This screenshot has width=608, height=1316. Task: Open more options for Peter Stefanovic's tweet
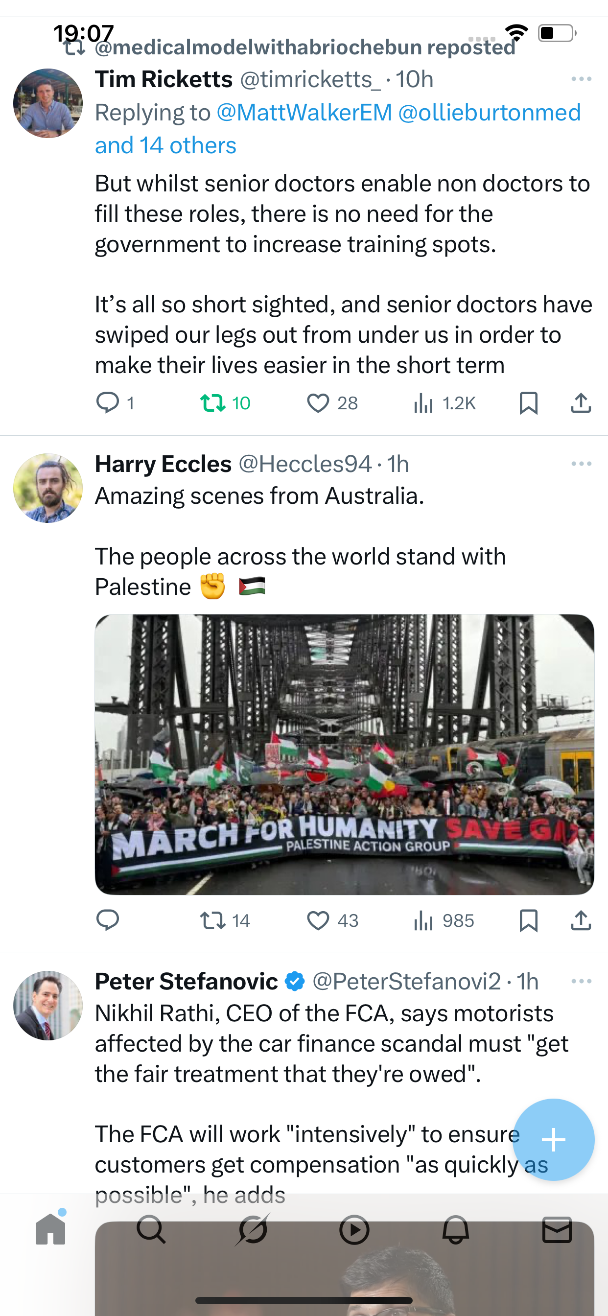coord(581,982)
